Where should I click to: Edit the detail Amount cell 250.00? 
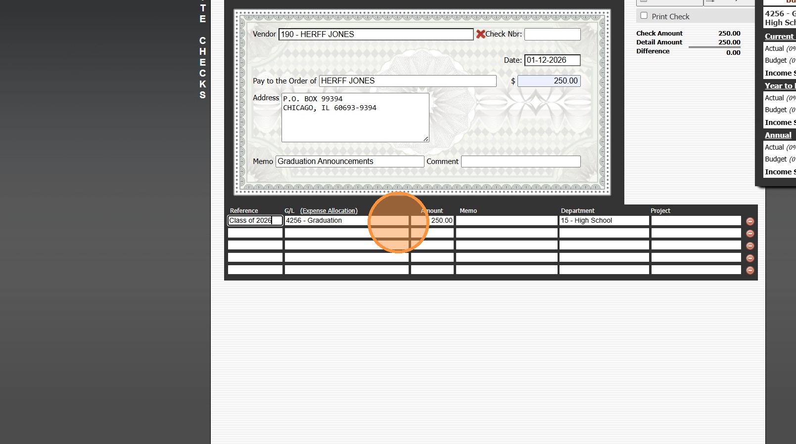coord(432,221)
